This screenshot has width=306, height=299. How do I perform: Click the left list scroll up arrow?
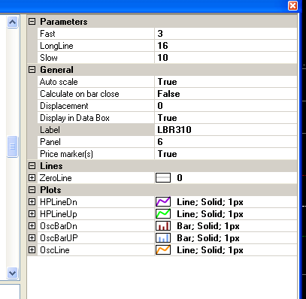(12, 23)
